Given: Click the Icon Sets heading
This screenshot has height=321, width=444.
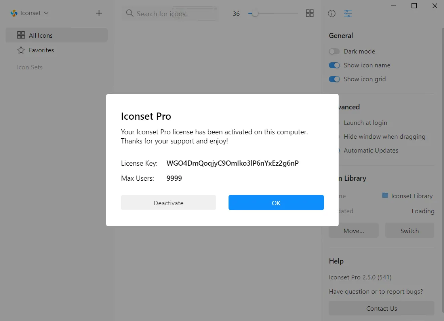Looking at the screenshot, I should pos(30,67).
